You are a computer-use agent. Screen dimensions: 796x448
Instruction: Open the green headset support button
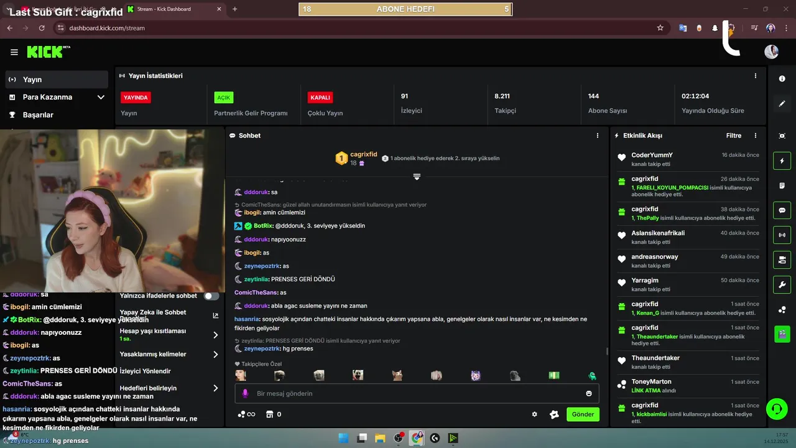[776, 409]
